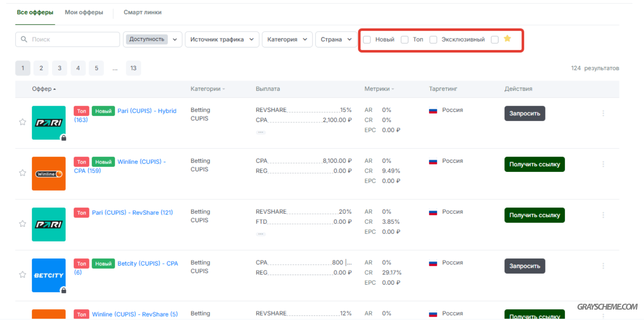Click the Новый badge on Betcity CPA offer
This screenshot has height=320, width=644.
pos(104,263)
